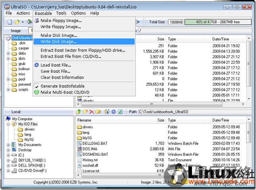Click the isoshell.dll file icon
Viewport: 256px width, 190px height.
coord(80,165)
